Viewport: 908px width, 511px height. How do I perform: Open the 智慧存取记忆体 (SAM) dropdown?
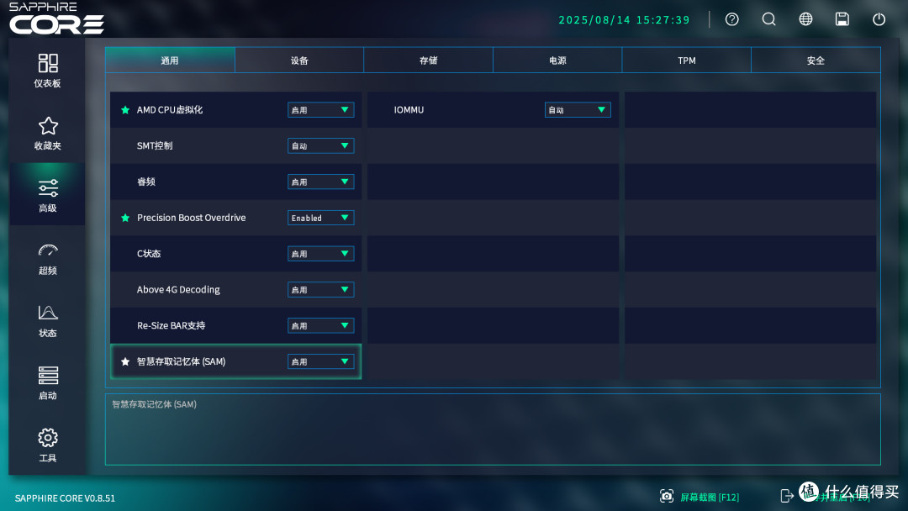pyautogui.click(x=321, y=361)
